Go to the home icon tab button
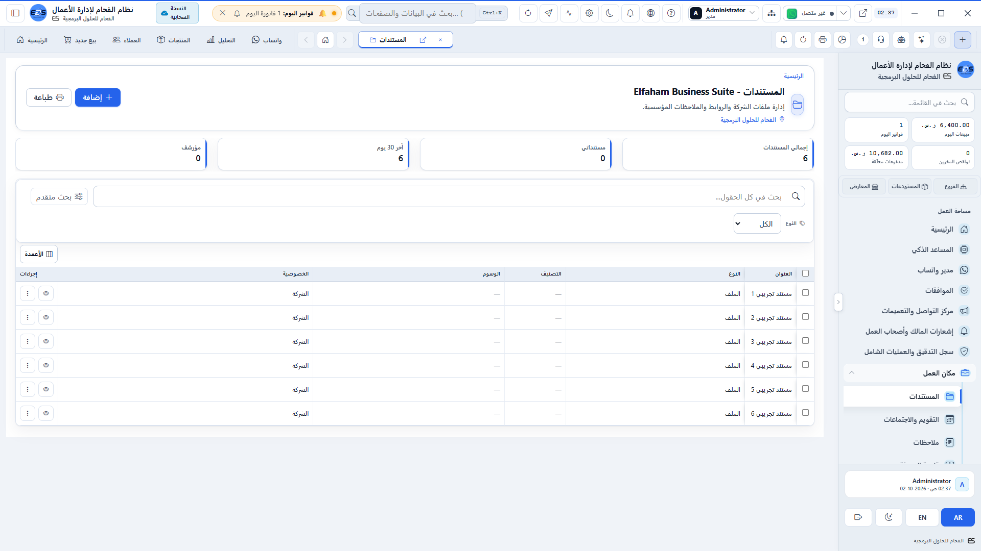This screenshot has height=551, width=981. point(325,40)
